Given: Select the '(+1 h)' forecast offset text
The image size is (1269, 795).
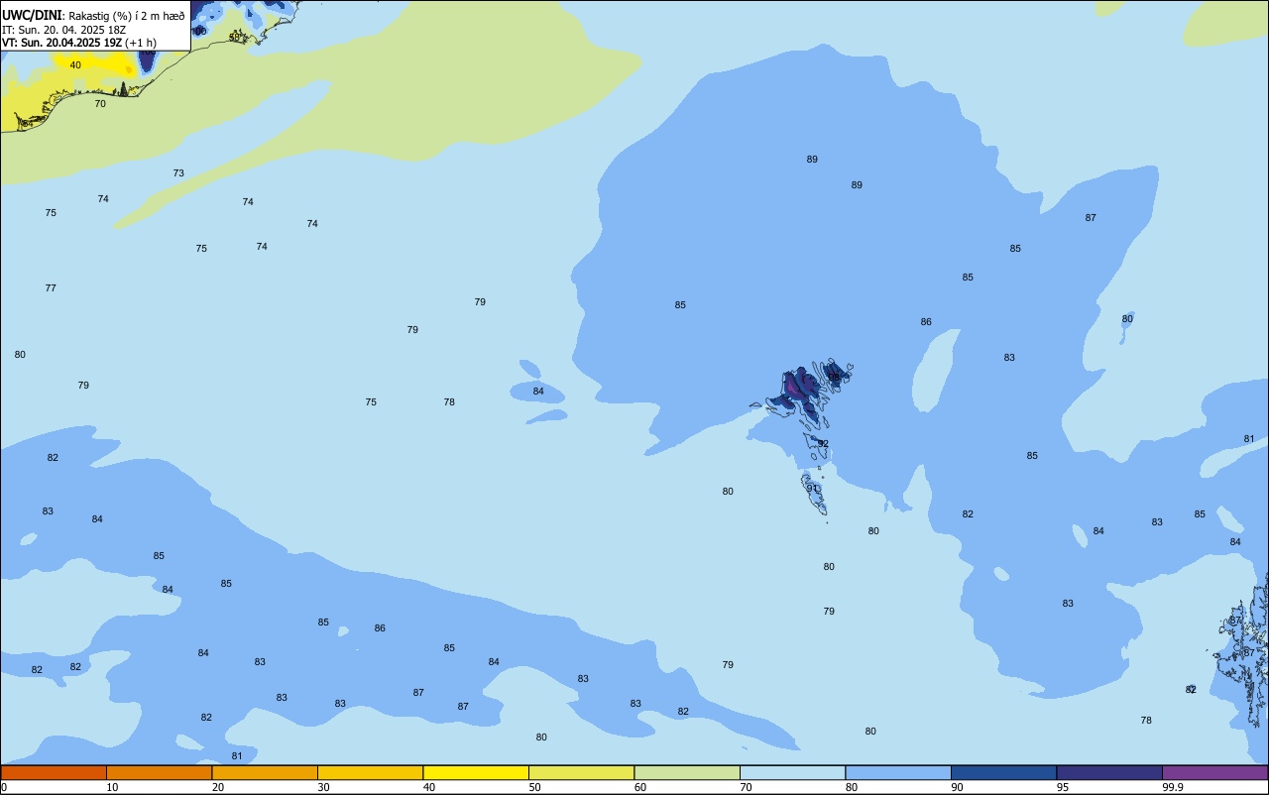Looking at the screenshot, I should tap(141, 43).
